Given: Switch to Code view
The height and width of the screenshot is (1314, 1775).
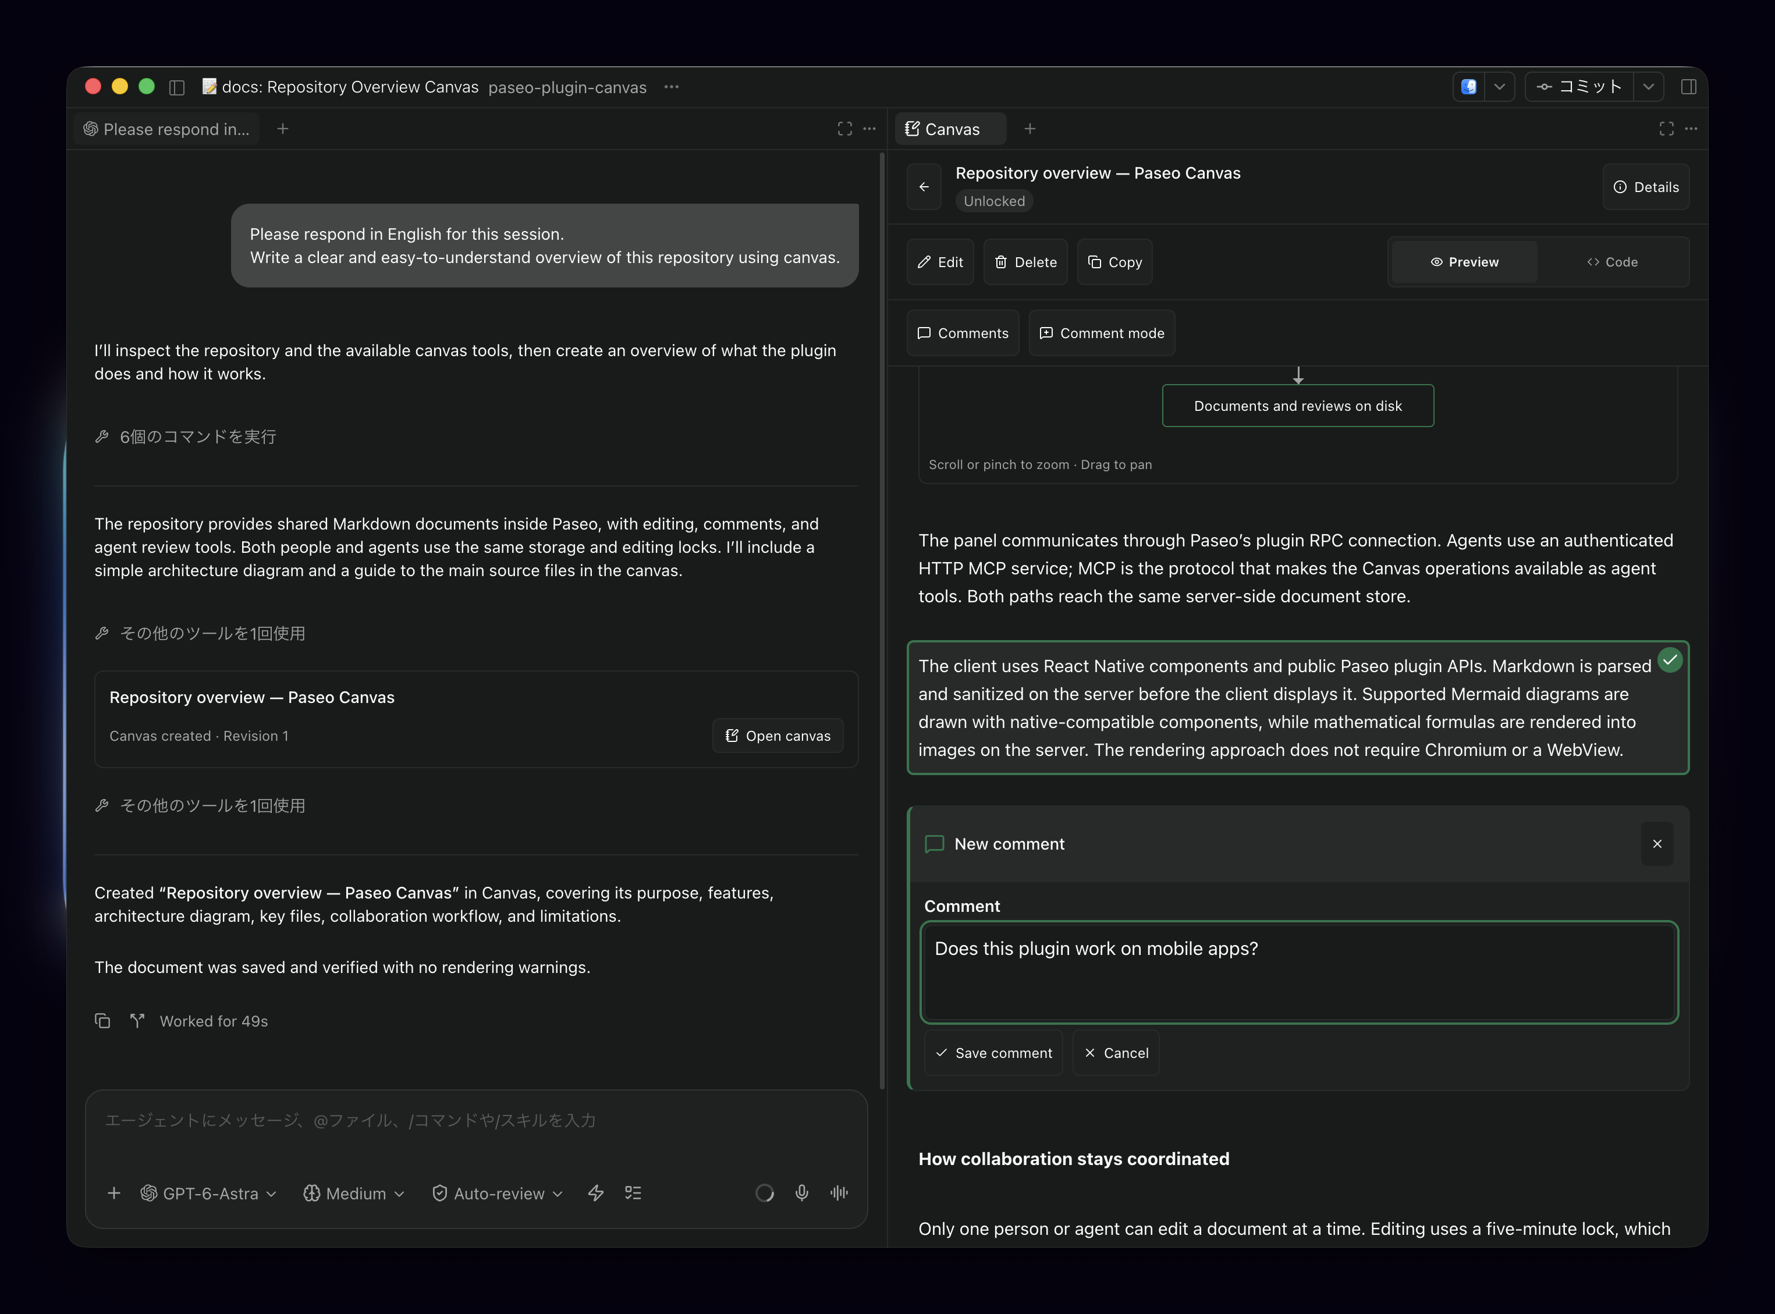Looking at the screenshot, I should (x=1612, y=262).
